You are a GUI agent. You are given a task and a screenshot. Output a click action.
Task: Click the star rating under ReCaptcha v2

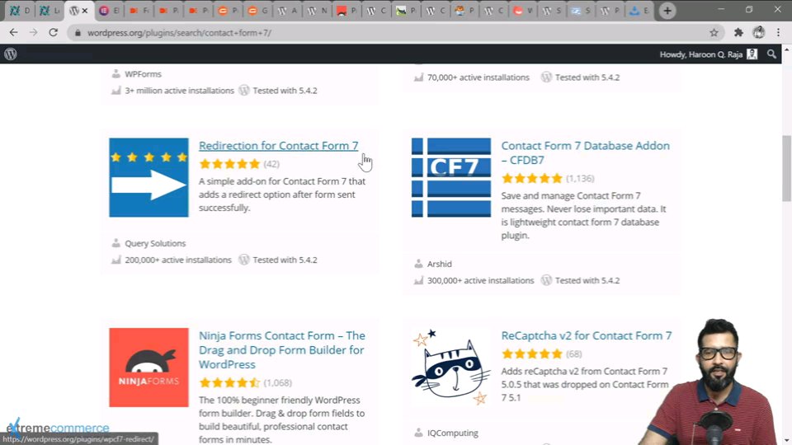532,354
